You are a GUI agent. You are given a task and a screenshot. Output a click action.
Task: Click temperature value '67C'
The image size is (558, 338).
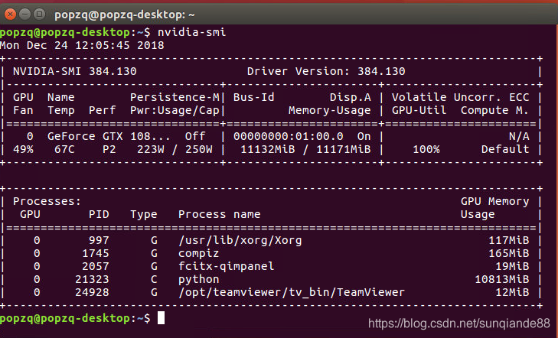[x=64, y=149]
